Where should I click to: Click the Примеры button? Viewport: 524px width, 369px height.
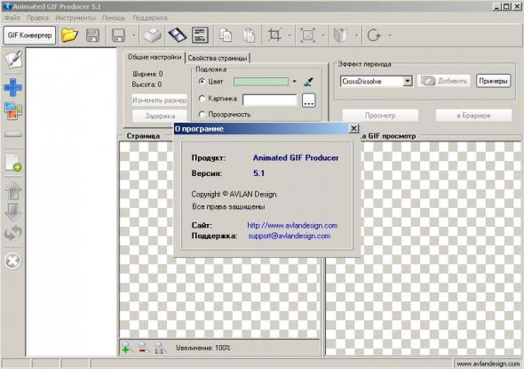pyautogui.click(x=493, y=81)
